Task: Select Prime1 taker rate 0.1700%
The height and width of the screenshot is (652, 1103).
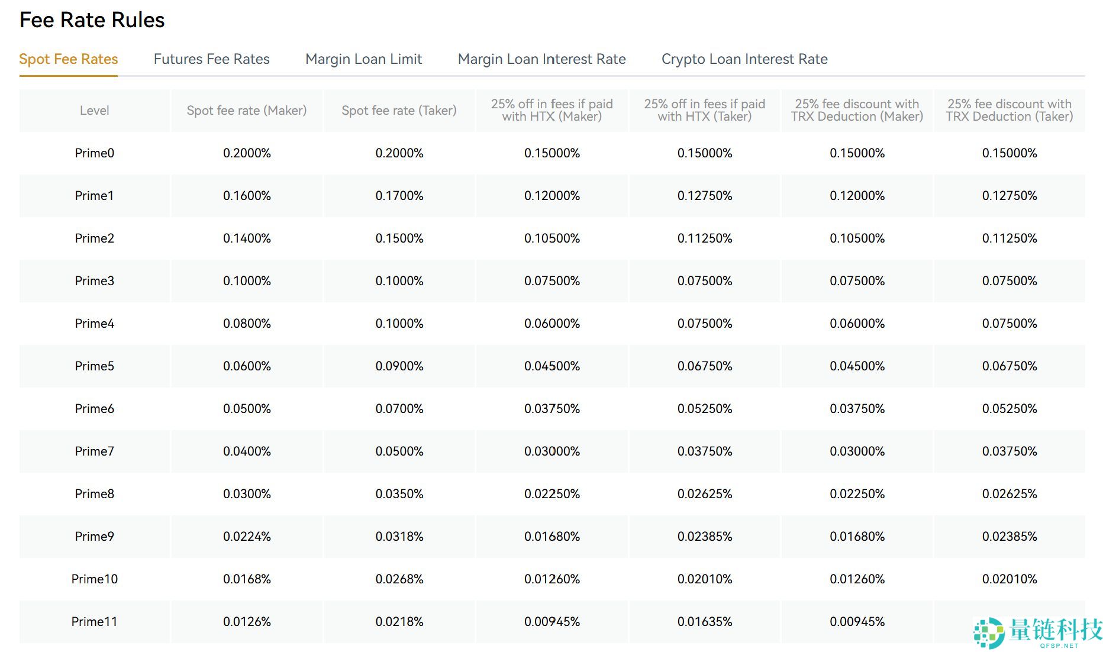Action: coord(399,196)
